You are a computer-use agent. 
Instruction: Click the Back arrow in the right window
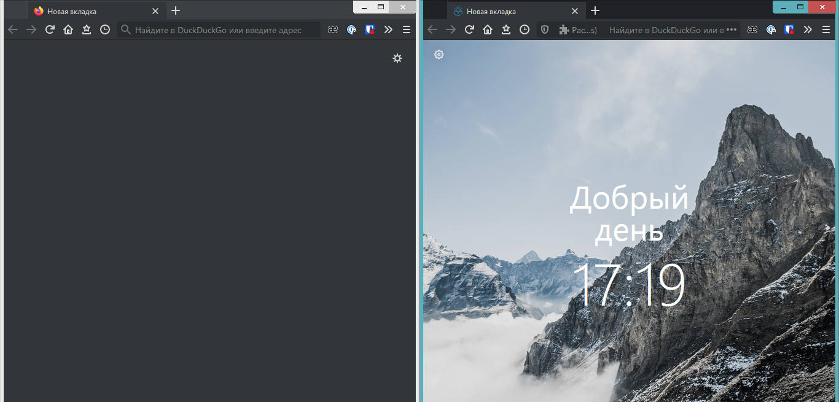432,29
